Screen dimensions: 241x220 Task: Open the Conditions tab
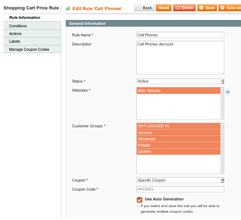pyautogui.click(x=18, y=26)
